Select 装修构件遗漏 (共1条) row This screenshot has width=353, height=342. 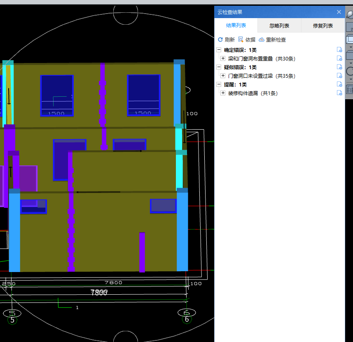pyautogui.click(x=253, y=93)
